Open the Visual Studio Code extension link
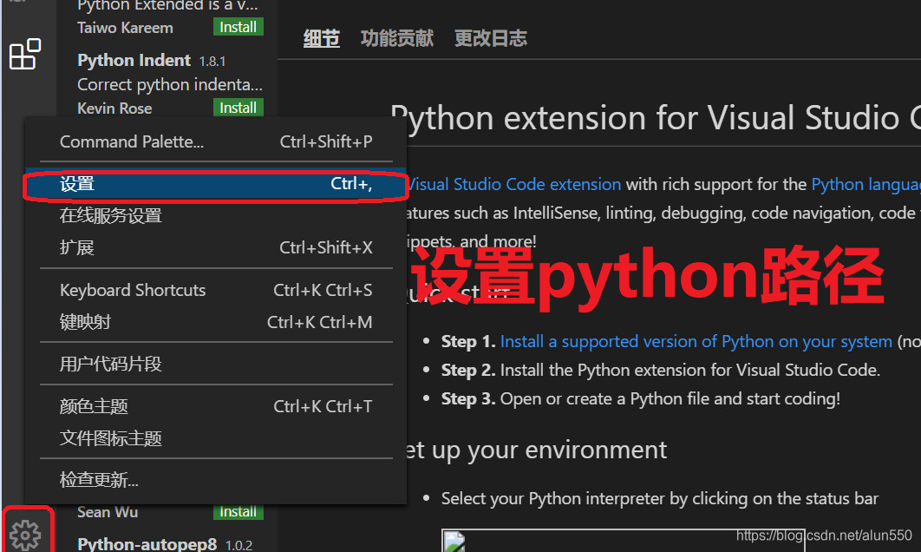This screenshot has width=921, height=552. [x=513, y=184]
